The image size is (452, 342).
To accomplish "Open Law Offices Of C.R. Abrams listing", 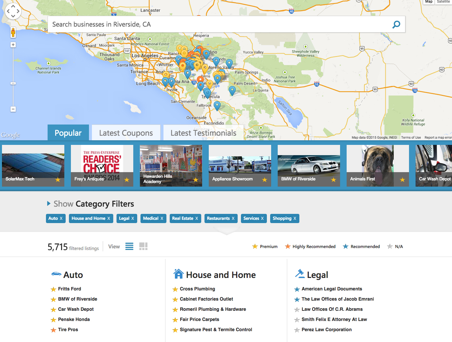I will tap(332, 309).
